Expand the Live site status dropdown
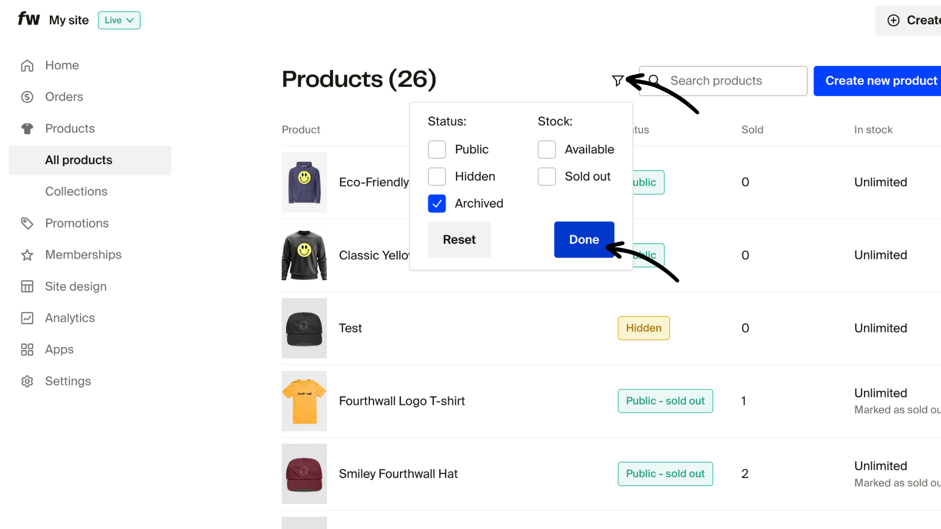 click(119, 20)
